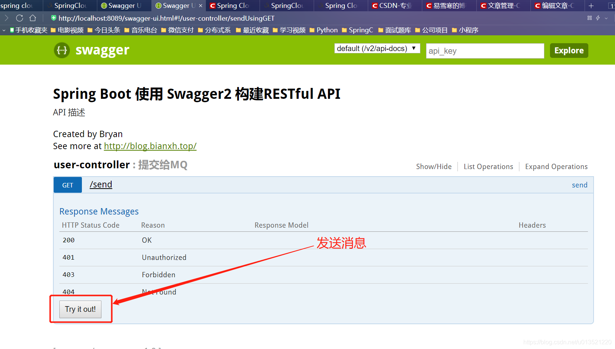615x349 pixels.
Task: Expand the dropdown chevron beside the lightning icon
Action: click(606, 18)
